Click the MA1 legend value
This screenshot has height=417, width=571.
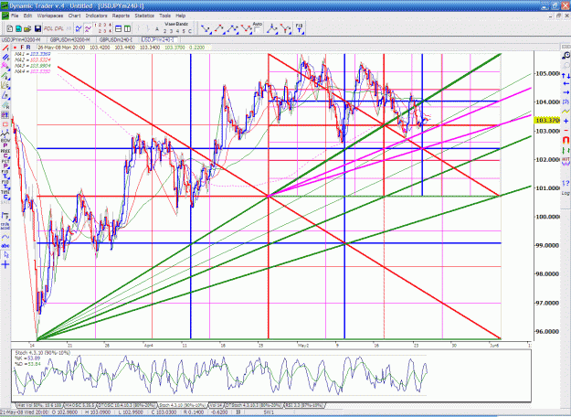(40, 54)
